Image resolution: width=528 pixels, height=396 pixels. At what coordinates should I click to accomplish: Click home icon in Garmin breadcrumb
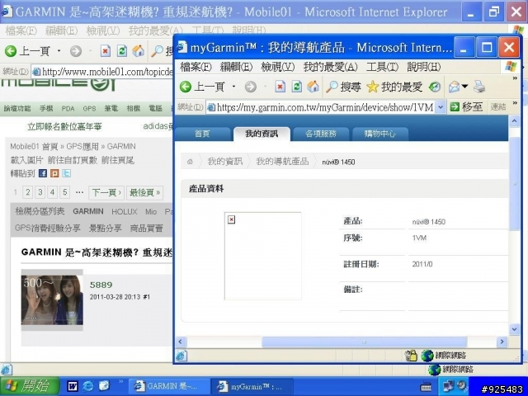190,162
